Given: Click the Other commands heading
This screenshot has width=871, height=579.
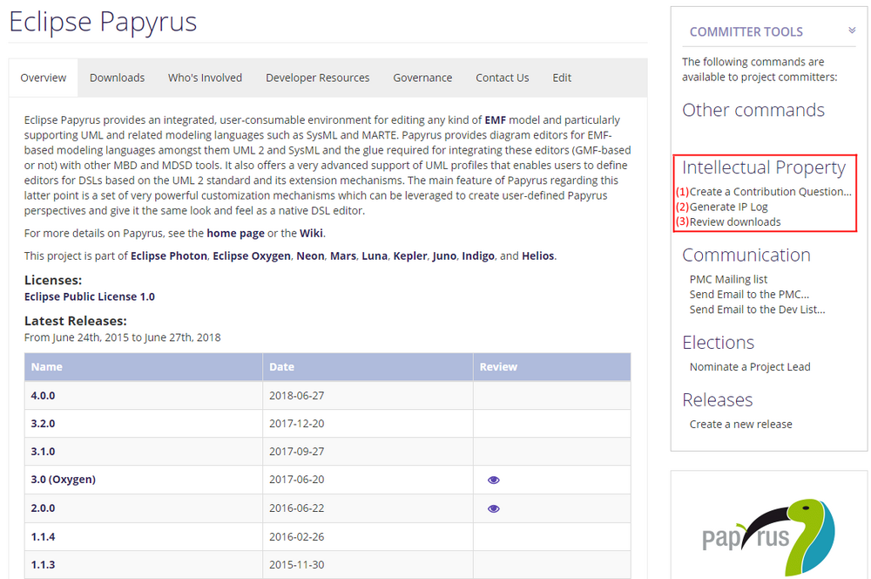Looking at the screenshot, I should (x=753, y=110).
